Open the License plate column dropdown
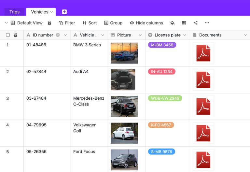Screen dimensions: 250x172 click(x=185, y=35)
